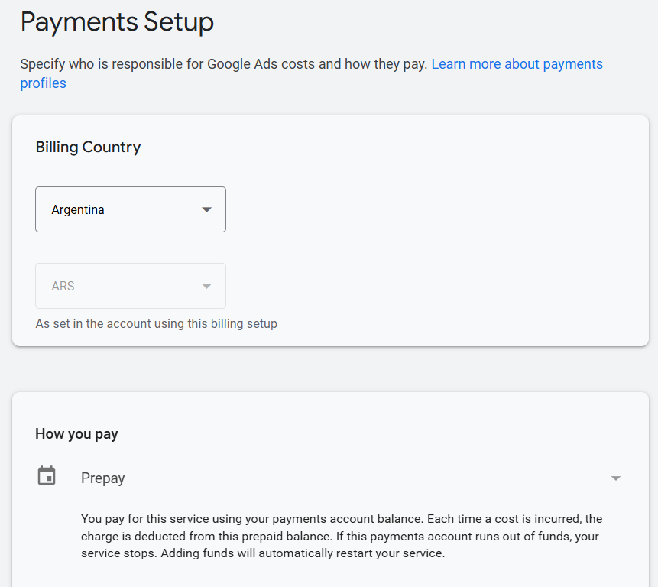Click the Payments Setup page title

coord(117,22)
